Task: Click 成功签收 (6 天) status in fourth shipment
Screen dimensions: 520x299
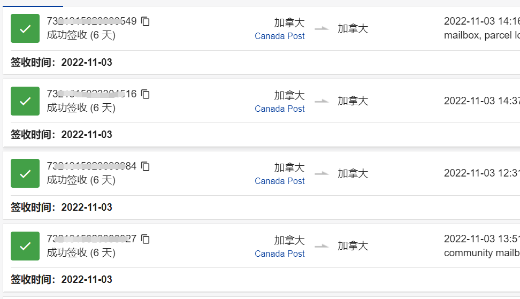Action: (81, 253)
